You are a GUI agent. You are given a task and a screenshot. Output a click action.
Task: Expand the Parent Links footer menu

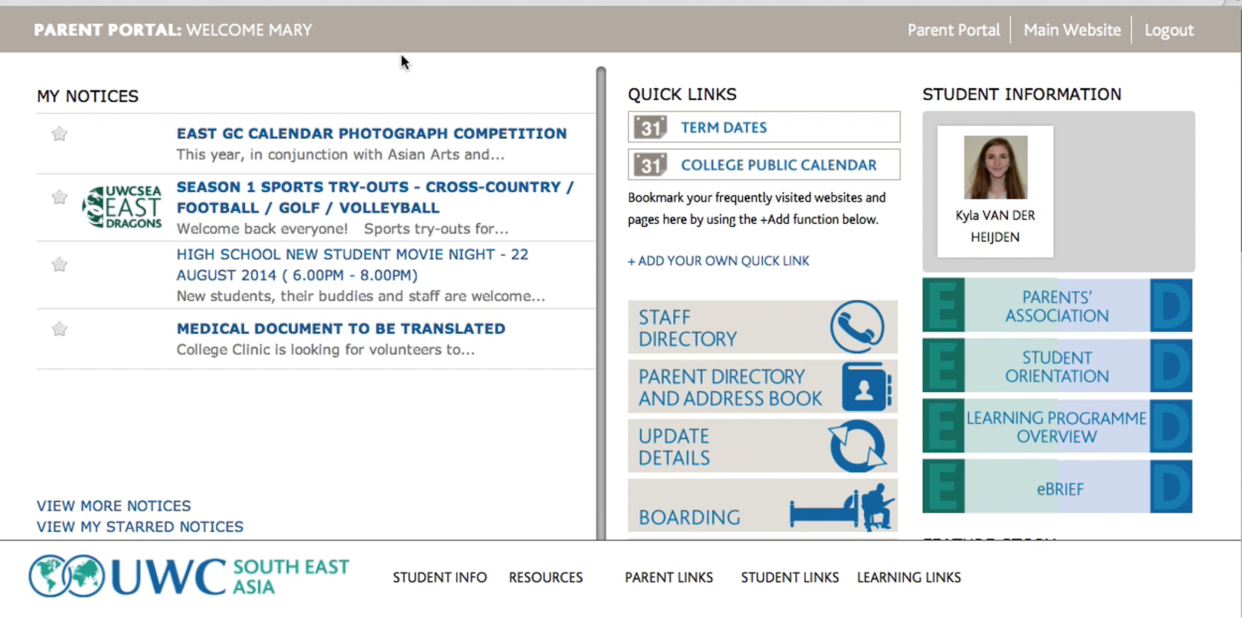[x=669, y=577]
